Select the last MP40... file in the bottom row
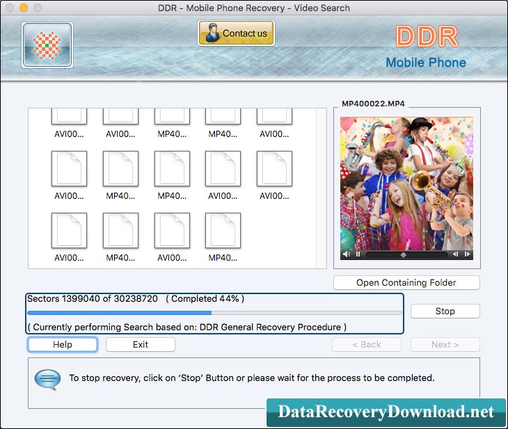Screen dimensions: 508x429 223,237
